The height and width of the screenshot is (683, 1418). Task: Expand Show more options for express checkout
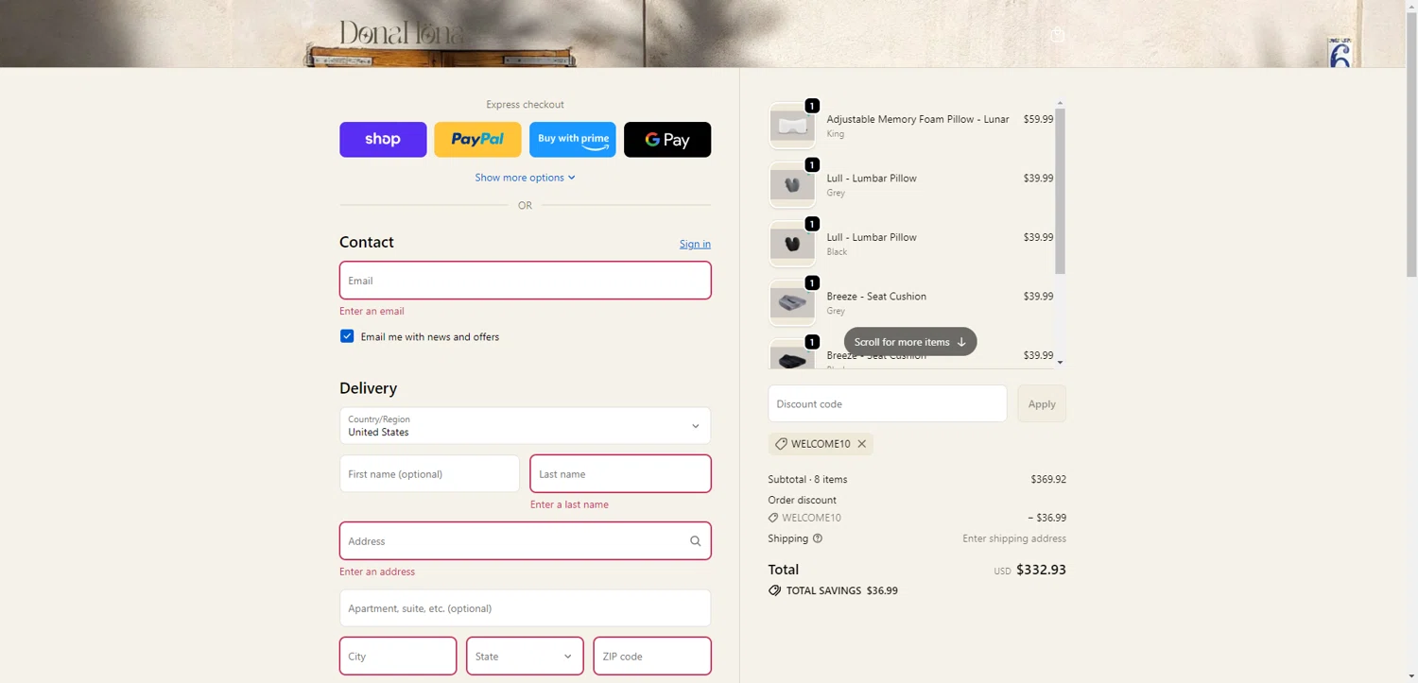(525, 178)
